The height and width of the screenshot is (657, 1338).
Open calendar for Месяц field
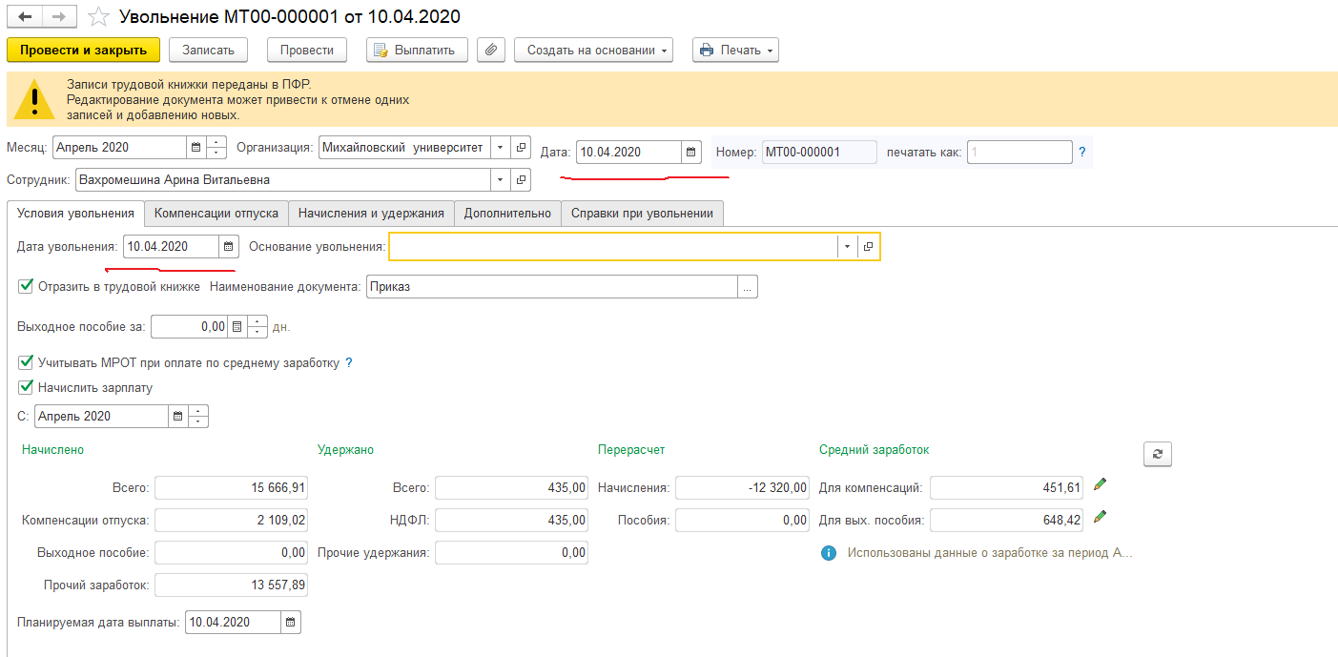tap(196, 148)
